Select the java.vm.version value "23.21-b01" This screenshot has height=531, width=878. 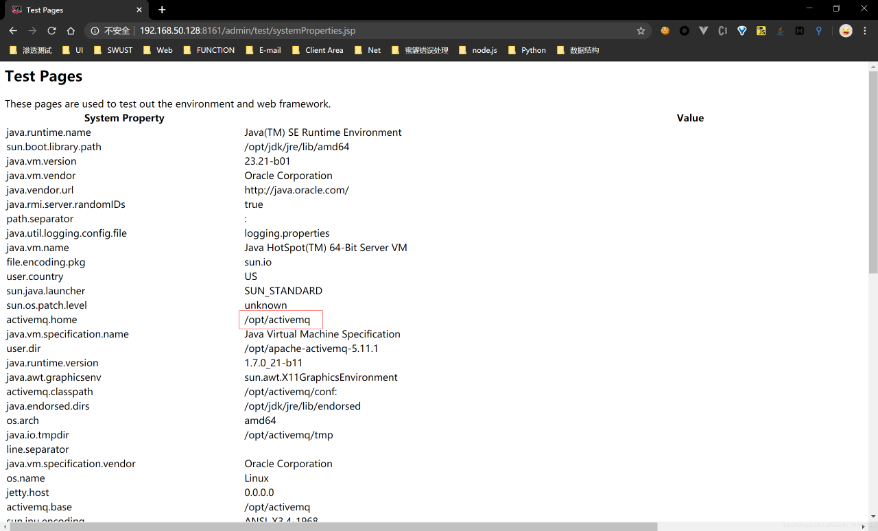268,161
